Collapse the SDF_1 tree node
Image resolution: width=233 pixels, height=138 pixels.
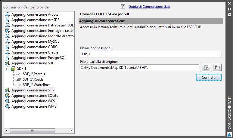8,69
